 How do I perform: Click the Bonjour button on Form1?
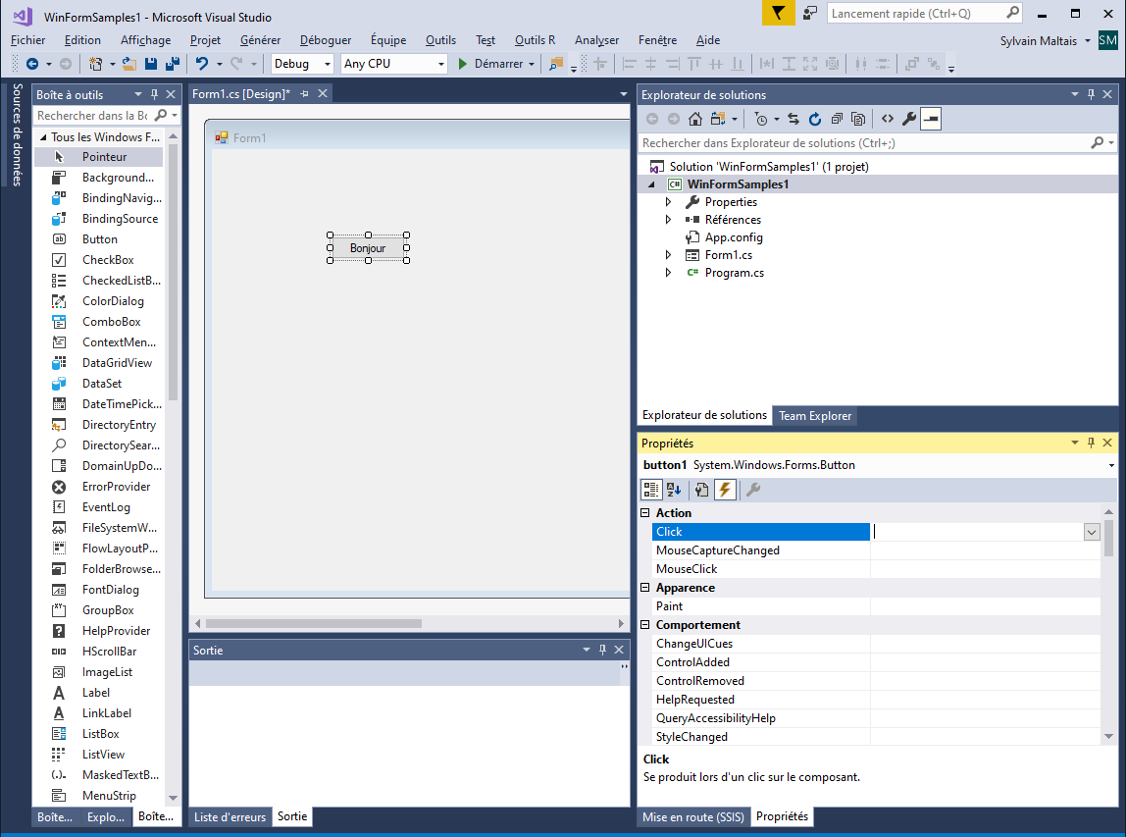367,247
